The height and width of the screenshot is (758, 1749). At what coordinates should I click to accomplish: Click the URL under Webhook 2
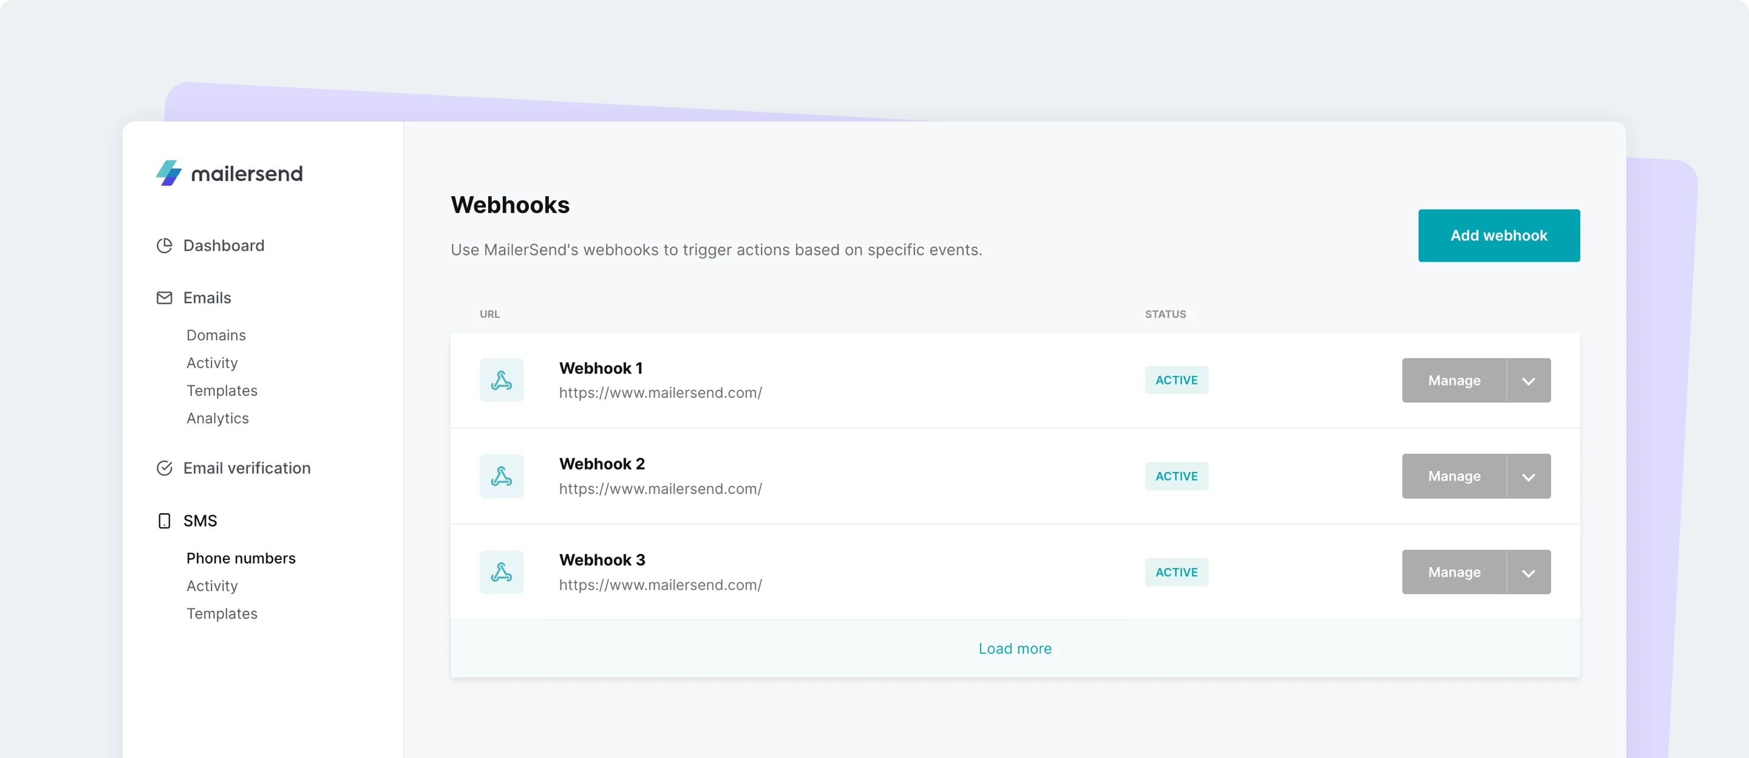pos(660,488)
